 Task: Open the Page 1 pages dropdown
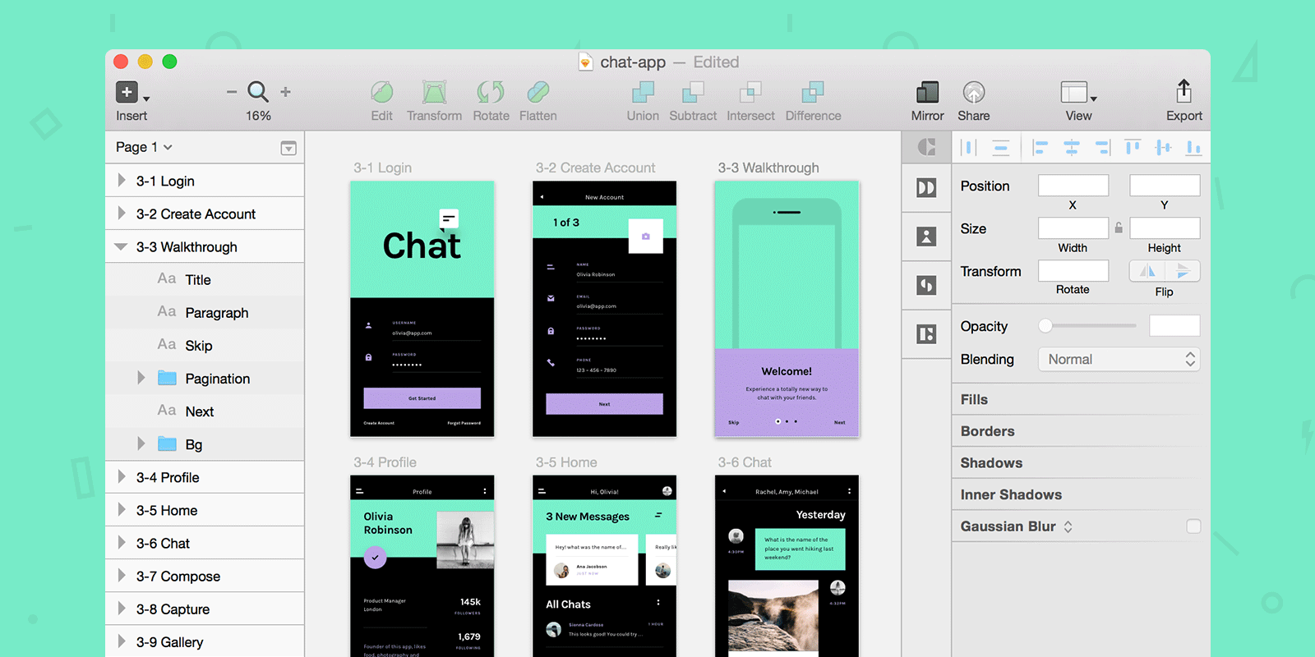(145, 147)
